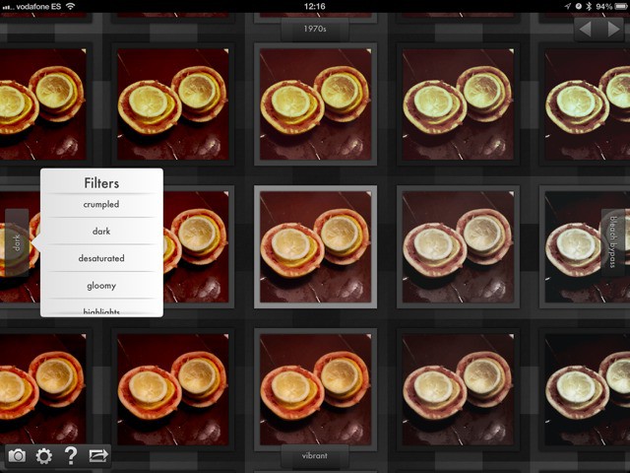Choose "dark" in the Filters popover list
Screen dimensions: 630x473
coord(101,232)
